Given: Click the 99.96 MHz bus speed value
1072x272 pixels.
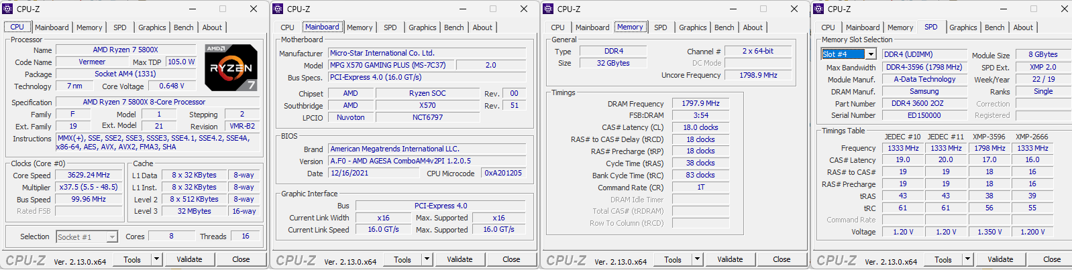Looking at the screenshot, I should point(89,199).
